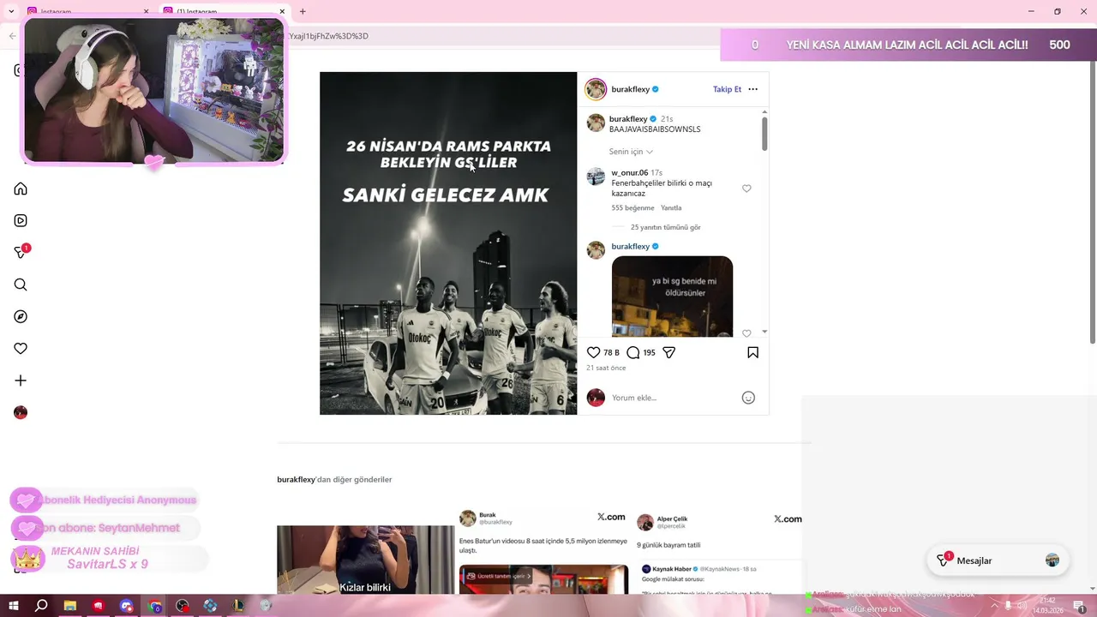Open post options three-dot menu
This screenshot has height=617, width=1097.
coord(752,89)
